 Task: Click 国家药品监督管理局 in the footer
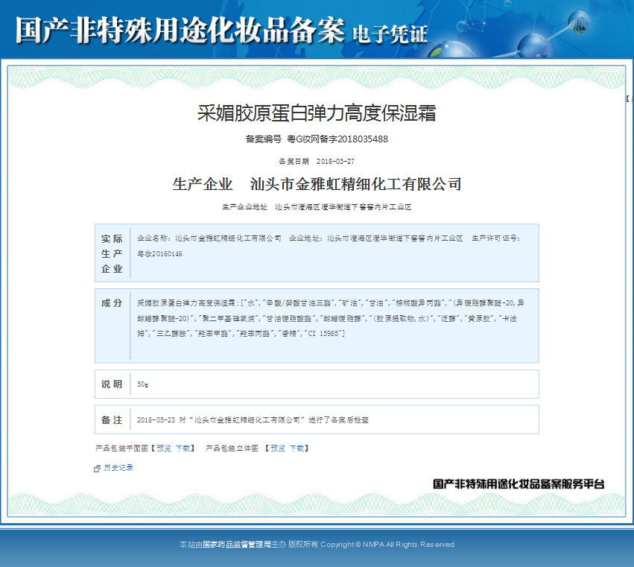[236, 545]
